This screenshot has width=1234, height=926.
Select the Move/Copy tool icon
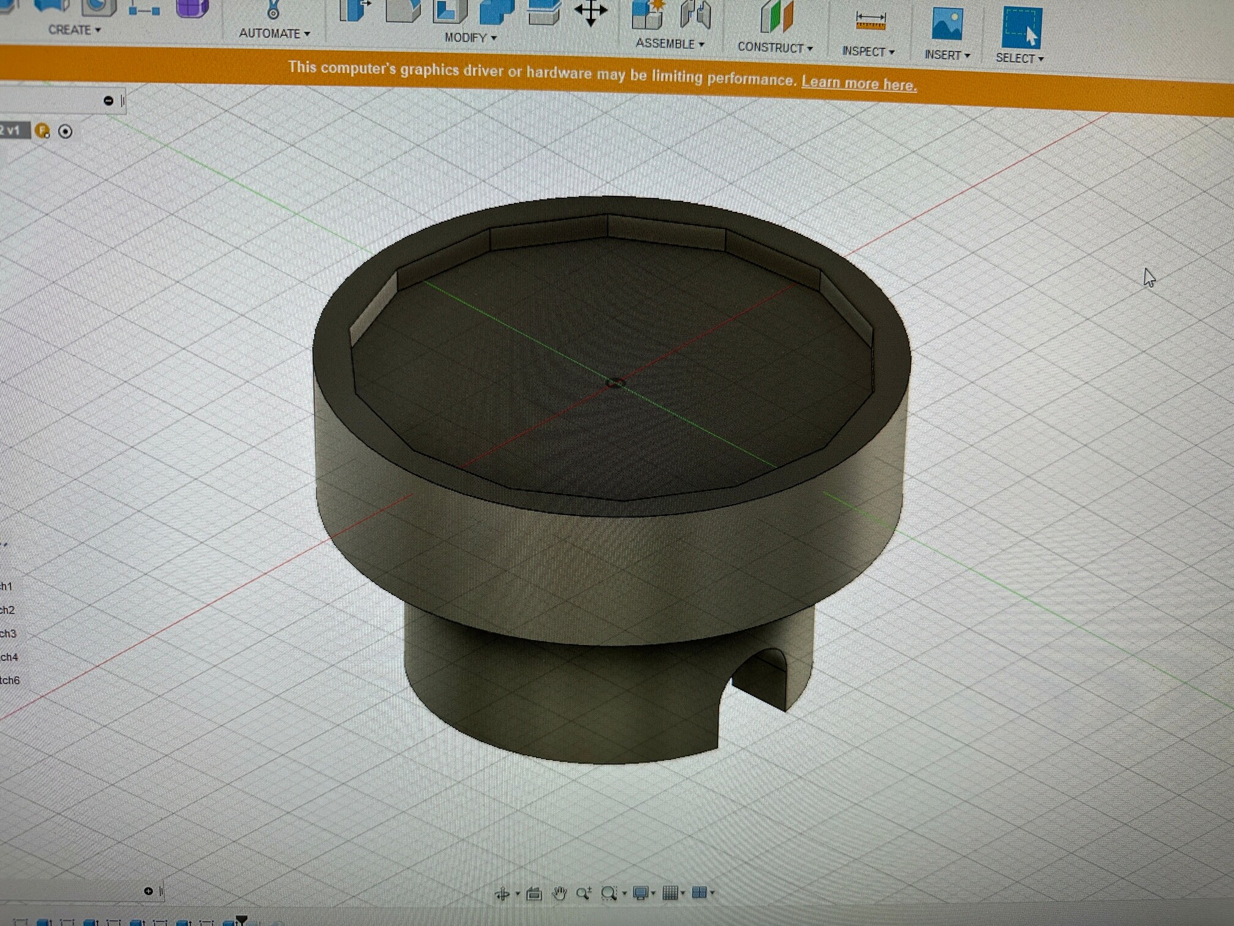590,12
